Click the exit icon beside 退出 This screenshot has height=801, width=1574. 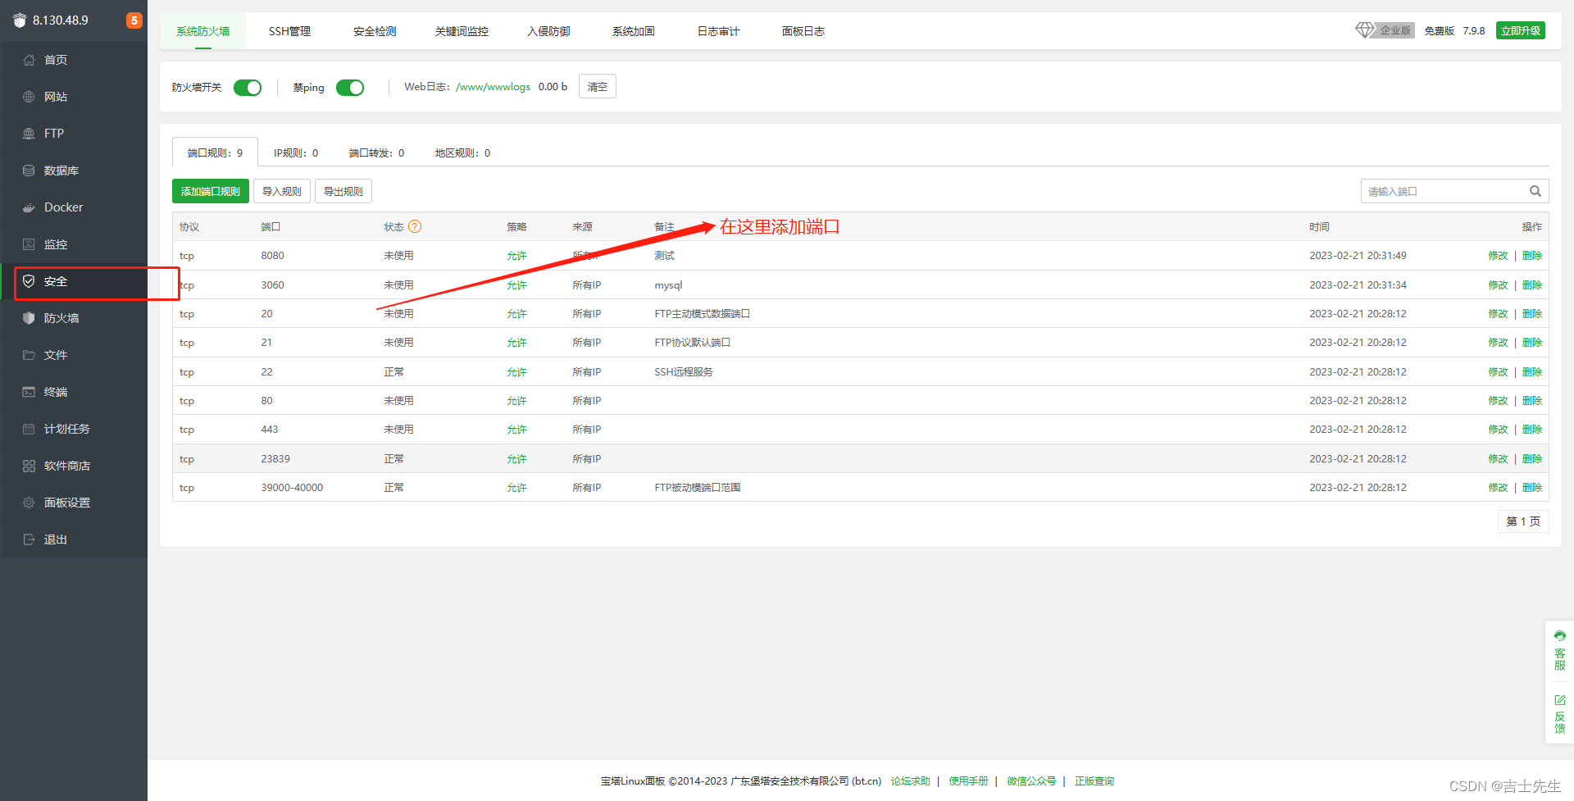click(29, 539)
